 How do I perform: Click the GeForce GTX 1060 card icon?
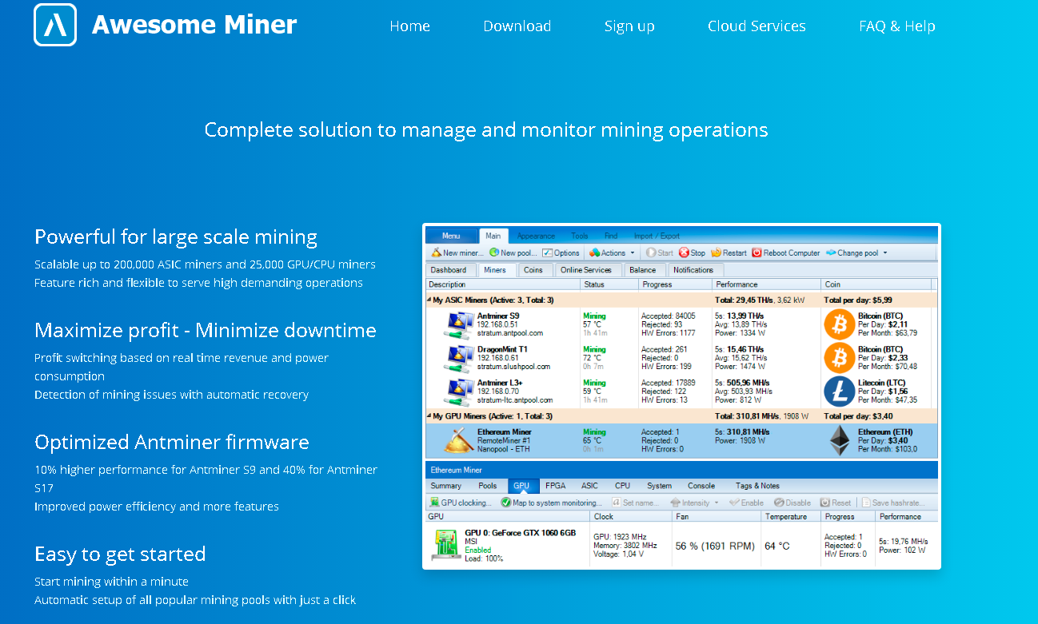[x=445, y=545]
